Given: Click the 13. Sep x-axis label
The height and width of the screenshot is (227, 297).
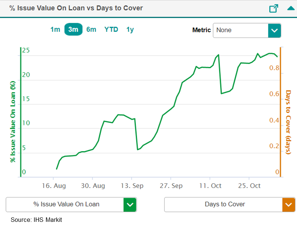Looking at the screenshot, I should coord(132,186).
